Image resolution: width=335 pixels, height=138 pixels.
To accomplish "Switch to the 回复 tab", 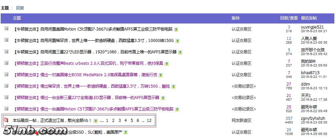I will (20, 8).
